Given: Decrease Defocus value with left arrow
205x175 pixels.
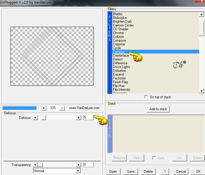Looking at the screenshot, I should pos(35,118).
